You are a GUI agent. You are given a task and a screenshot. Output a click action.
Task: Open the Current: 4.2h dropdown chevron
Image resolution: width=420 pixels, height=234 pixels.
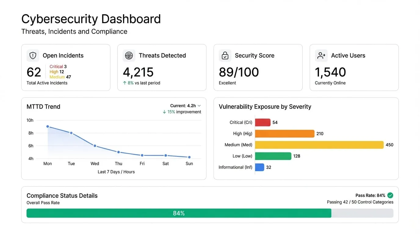199,106
